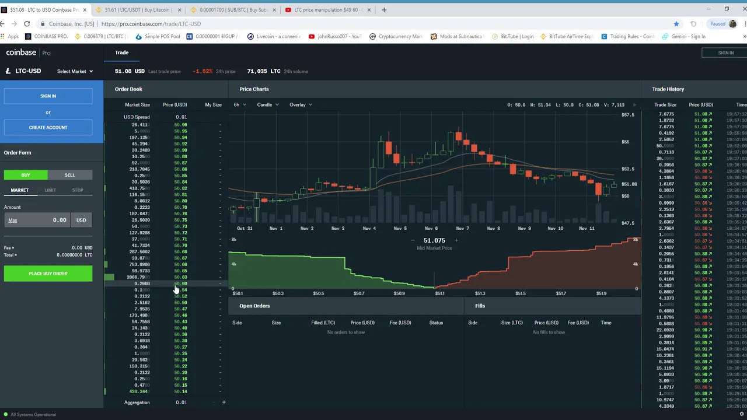This screenshot has width=747, height=420.
Task: Toggle the order form to BUY
Action: pyautogui.click(x=26, y=175)
